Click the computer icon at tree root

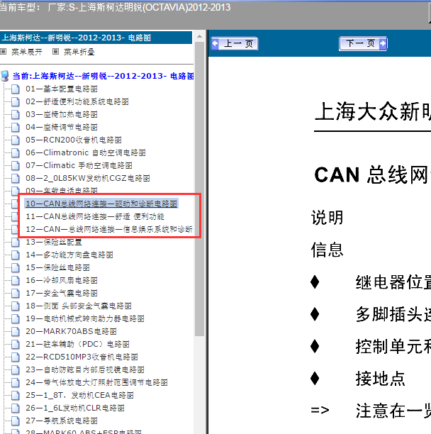(5, 76)
